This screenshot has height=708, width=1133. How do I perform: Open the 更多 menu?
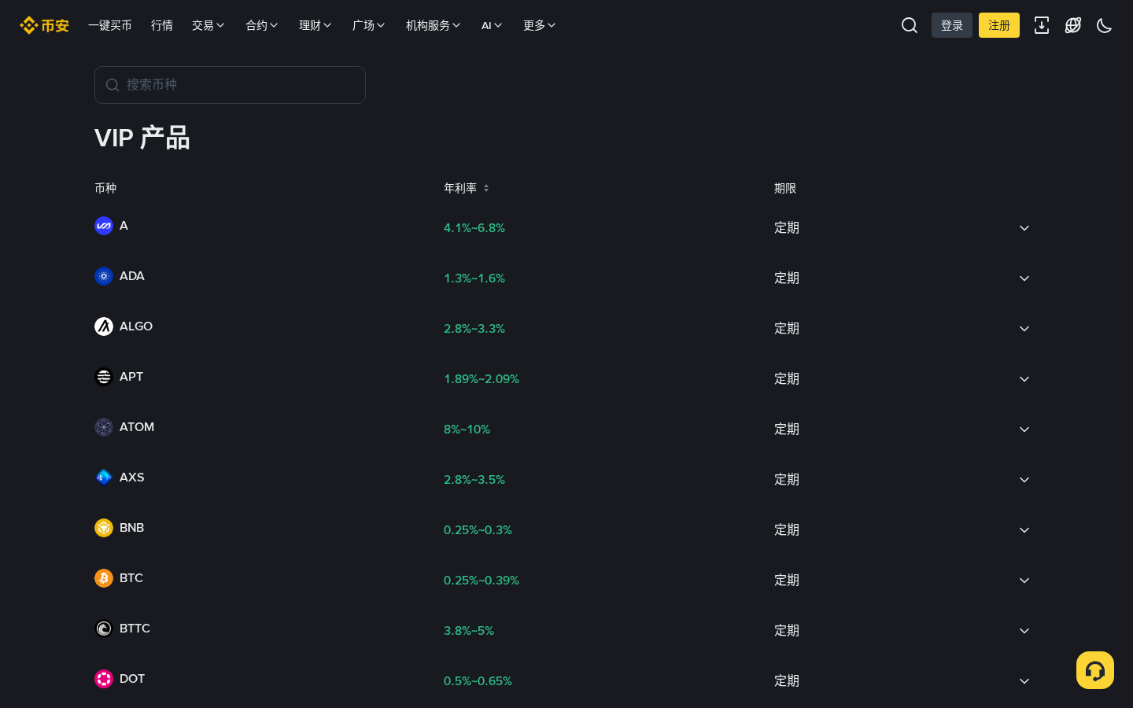tap(540, 25)
